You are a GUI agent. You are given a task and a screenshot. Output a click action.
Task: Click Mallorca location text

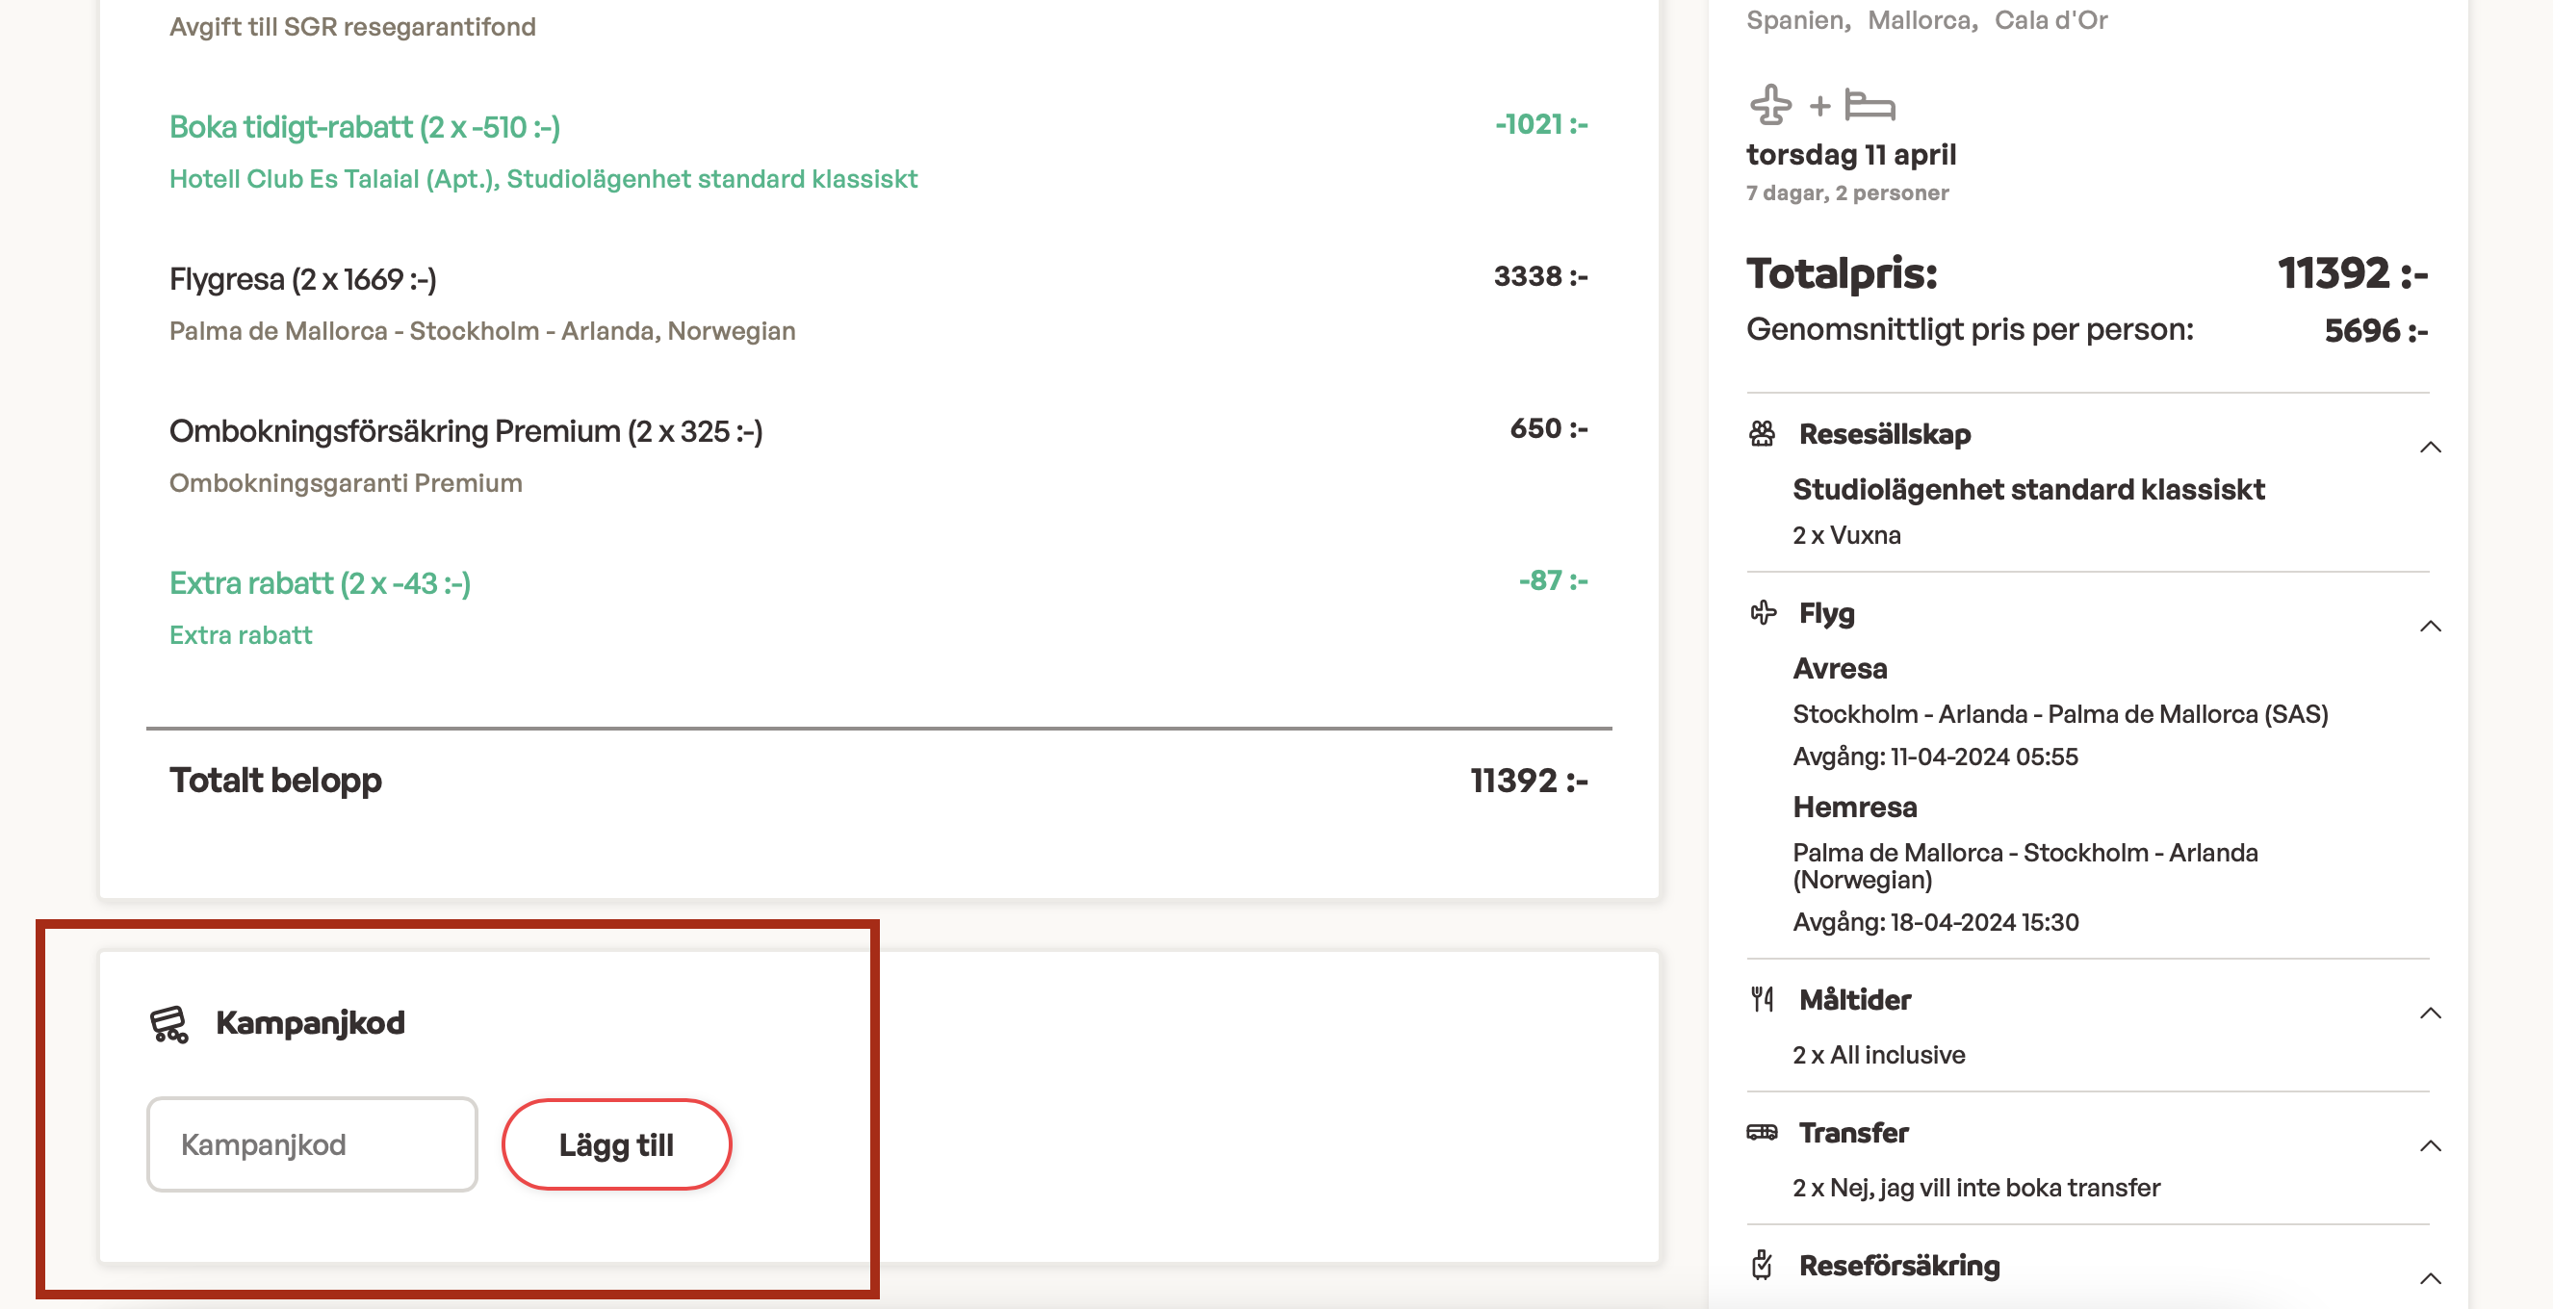tap(1921, 20)
